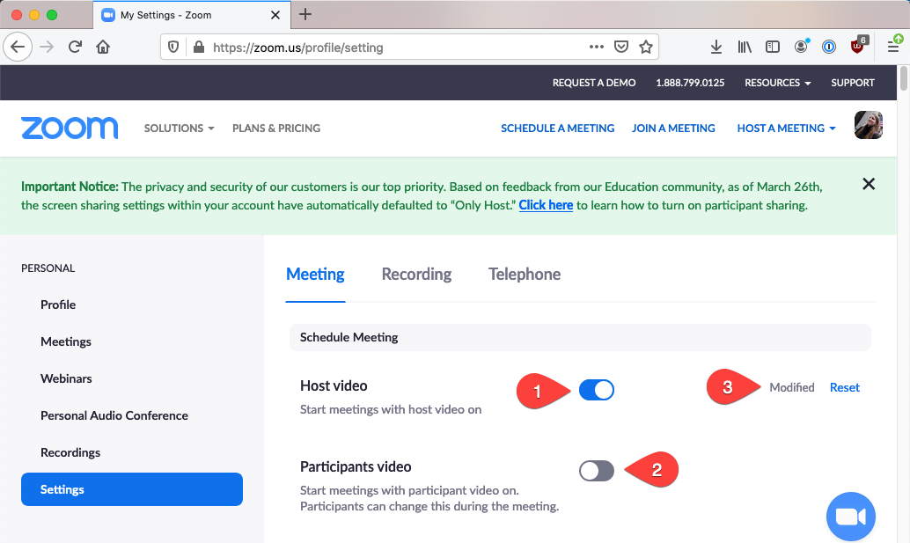Click the Zoom logo in header

click(70, 128)
